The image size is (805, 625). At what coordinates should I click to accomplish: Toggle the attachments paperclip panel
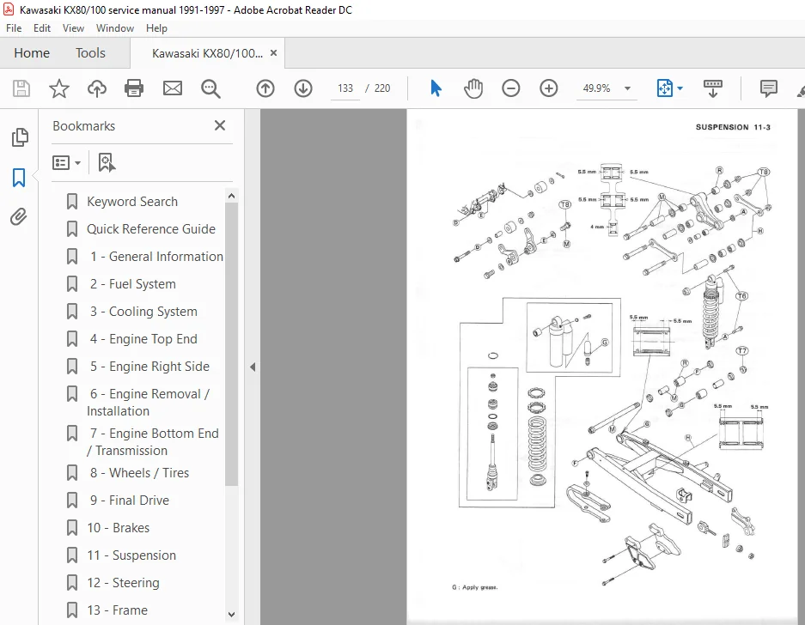click(x=19, y=217)
